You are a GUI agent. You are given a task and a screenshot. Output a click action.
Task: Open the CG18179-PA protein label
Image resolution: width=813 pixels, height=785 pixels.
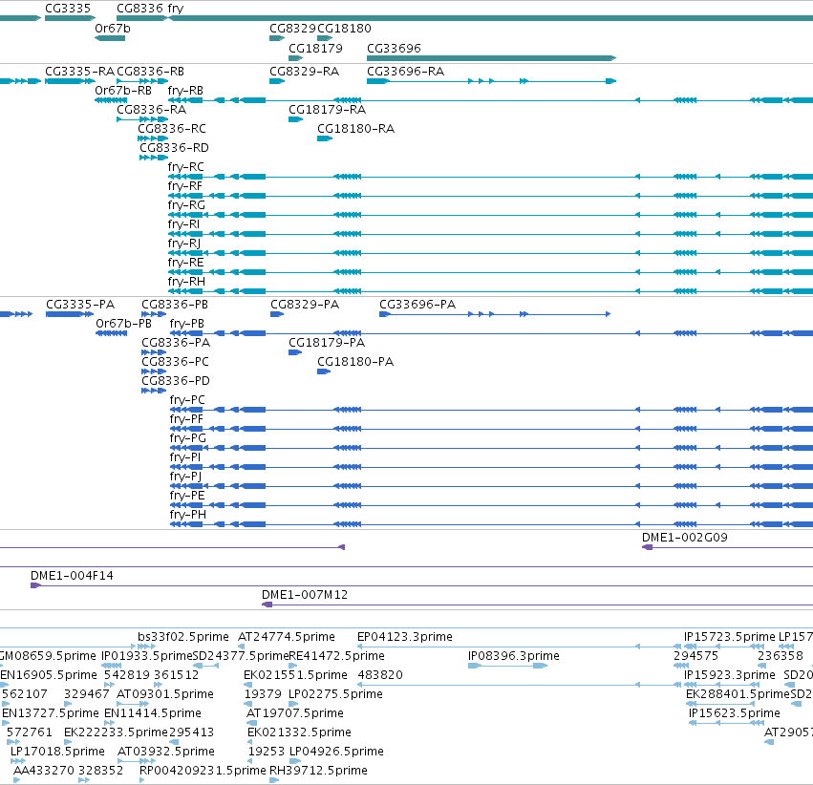click(x=327, y=343)
